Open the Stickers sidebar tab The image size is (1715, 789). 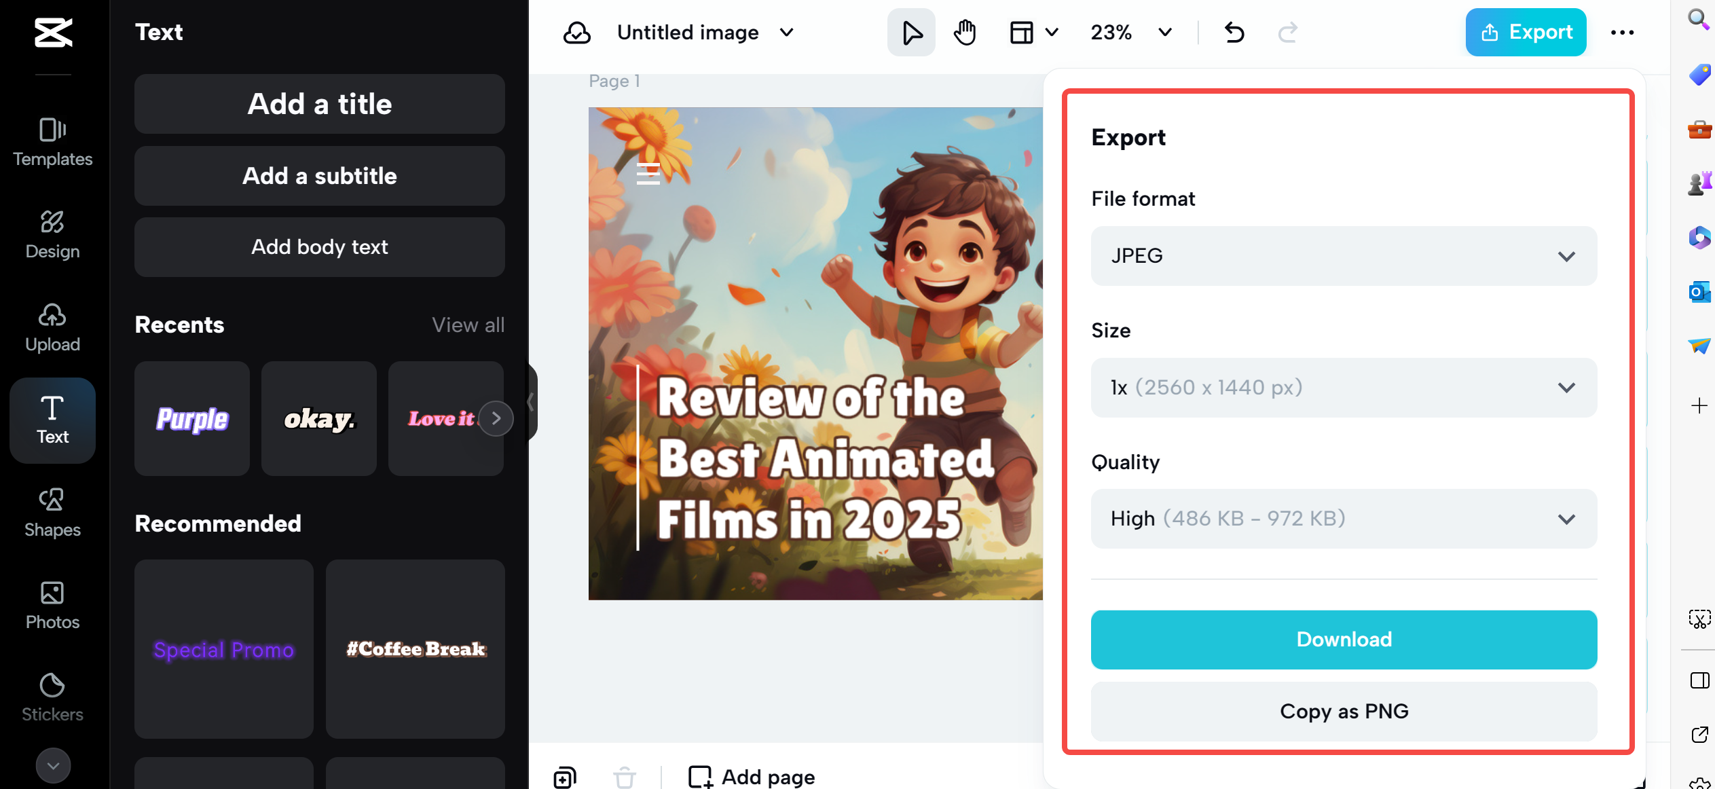[x=53, y=697]
